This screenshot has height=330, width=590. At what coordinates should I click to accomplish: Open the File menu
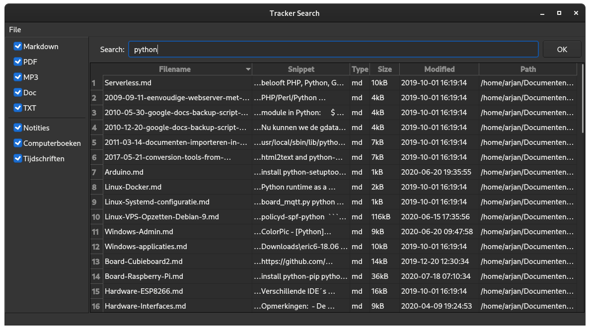[x=15, y=30]
